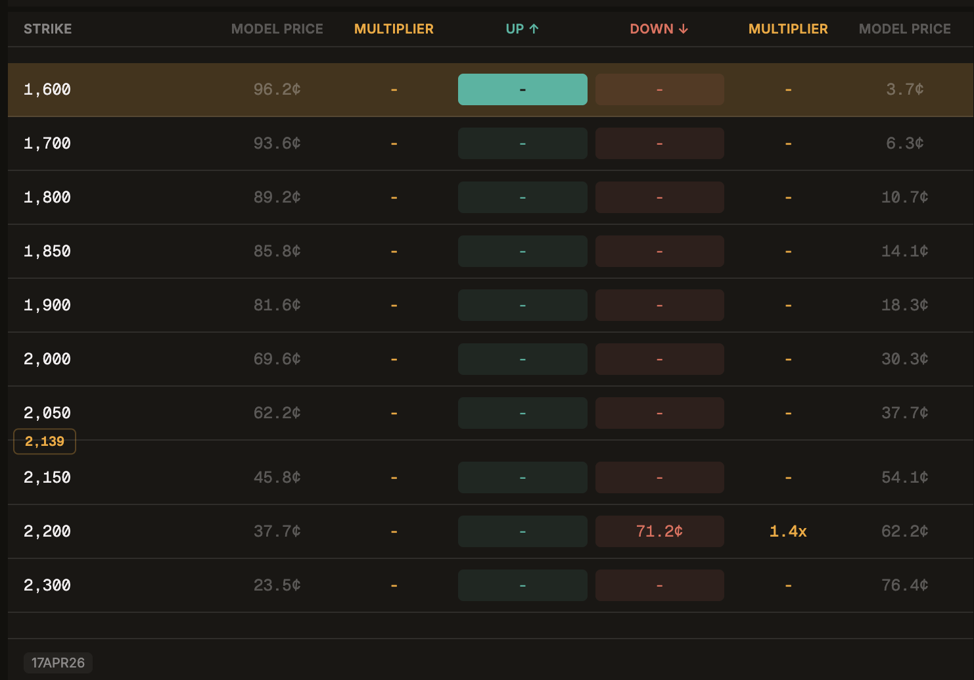Click the STRIKE column header

[x=48, y=29]
